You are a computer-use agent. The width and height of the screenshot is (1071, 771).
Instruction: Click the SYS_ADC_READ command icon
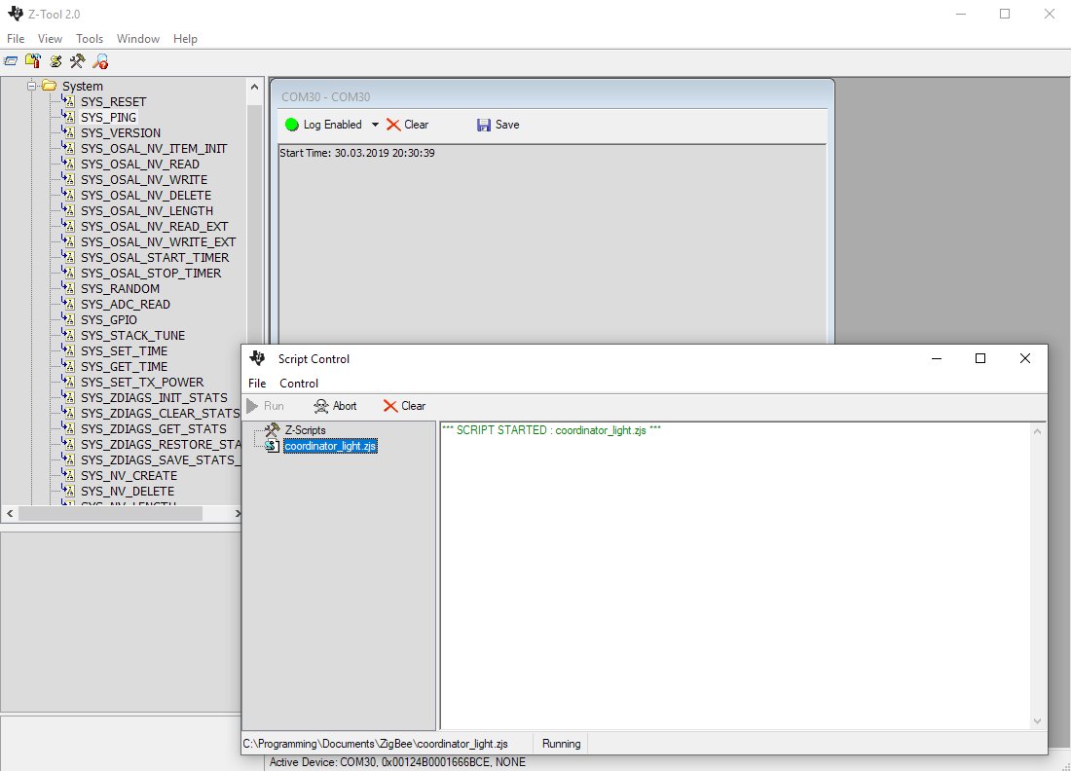[x=68, y=304]
